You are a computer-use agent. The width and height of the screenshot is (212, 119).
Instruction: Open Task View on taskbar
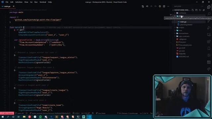[19, 117]
